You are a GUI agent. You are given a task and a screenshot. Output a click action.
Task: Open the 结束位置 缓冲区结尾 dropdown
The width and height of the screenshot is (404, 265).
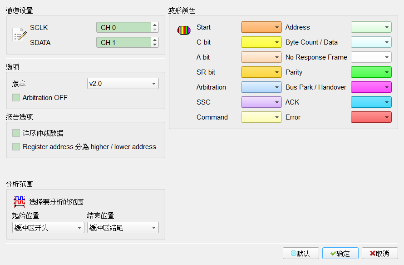(x=123, y=228)
